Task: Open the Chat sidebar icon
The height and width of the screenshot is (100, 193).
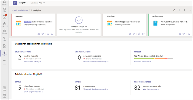Action: coord(4,10)
